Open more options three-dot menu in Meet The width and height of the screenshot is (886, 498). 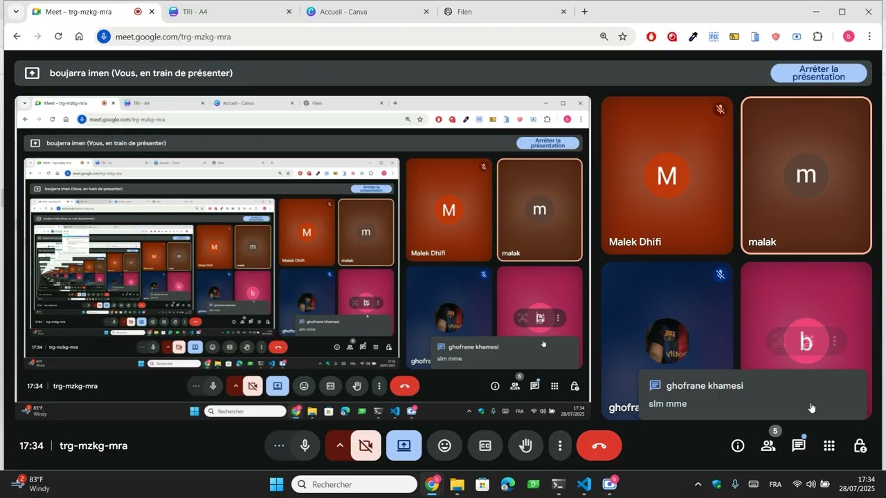coord(560,446)
